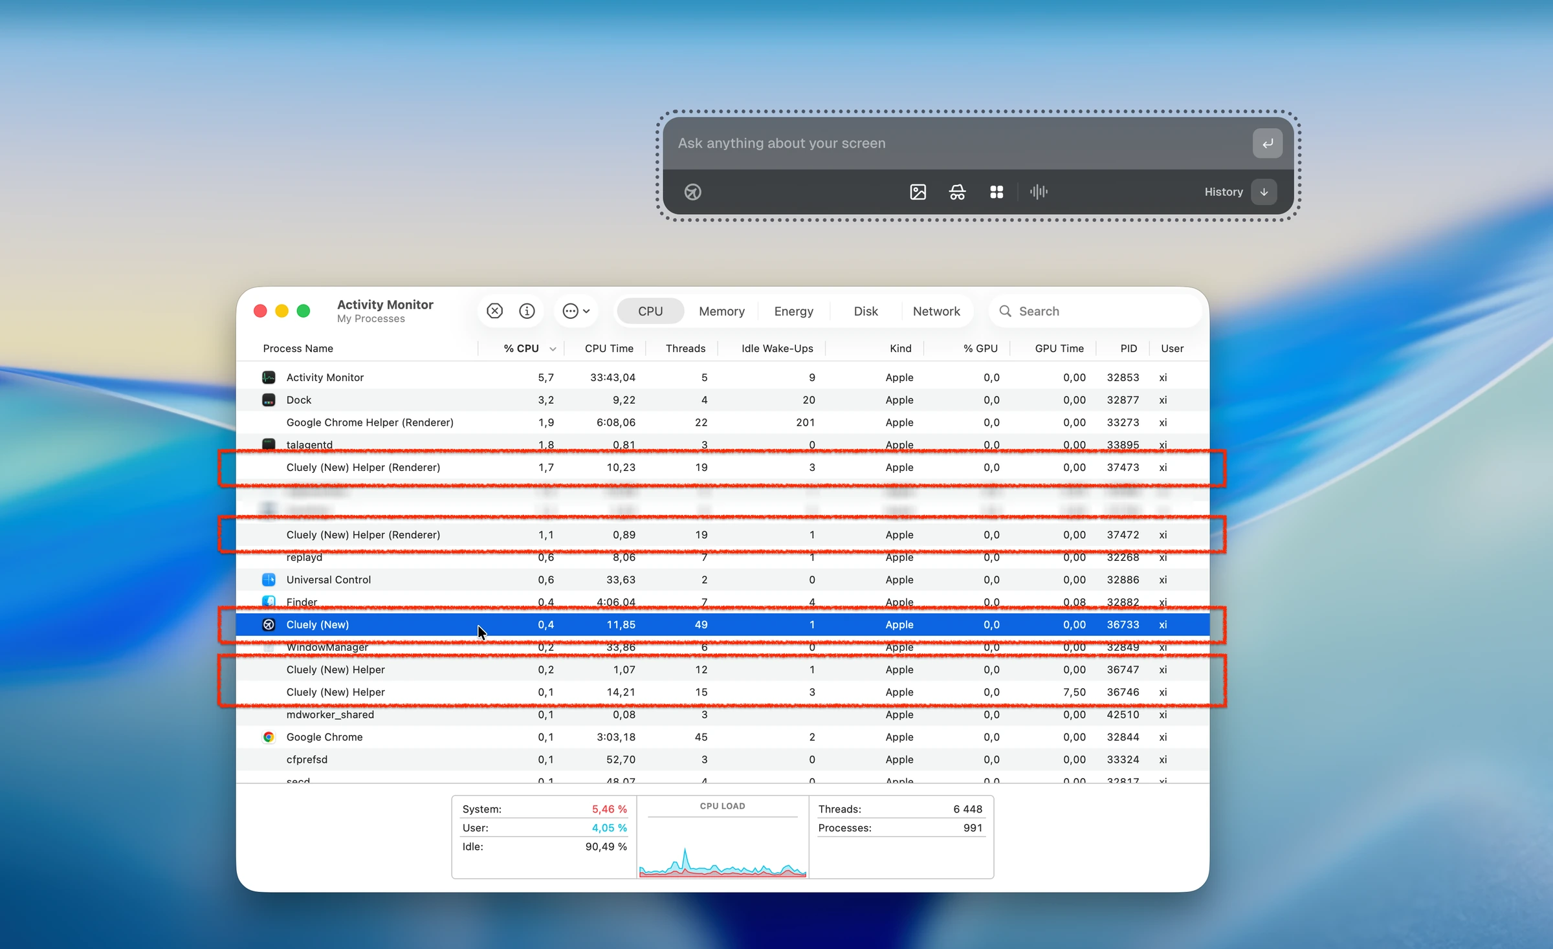This screenshot has width=1553, height=949.
Task: Click the incognito spy icon in Cluely bar
Action: click(x=957, y=192)
